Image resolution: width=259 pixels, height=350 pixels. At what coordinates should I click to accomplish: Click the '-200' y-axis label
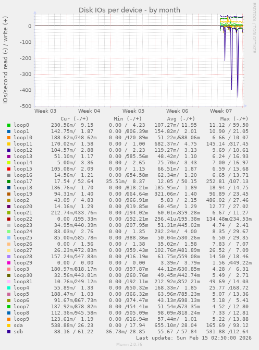26,58
